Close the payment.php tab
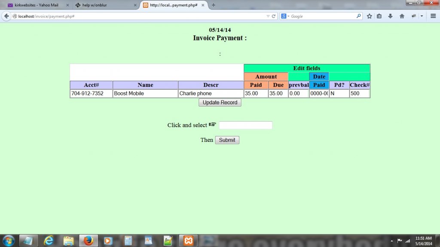 coord(203,5)
